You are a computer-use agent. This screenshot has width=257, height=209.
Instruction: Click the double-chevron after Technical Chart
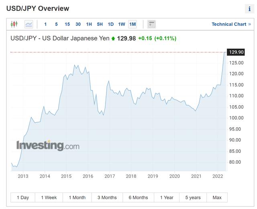pyautogui.click(x=249, y=24)
